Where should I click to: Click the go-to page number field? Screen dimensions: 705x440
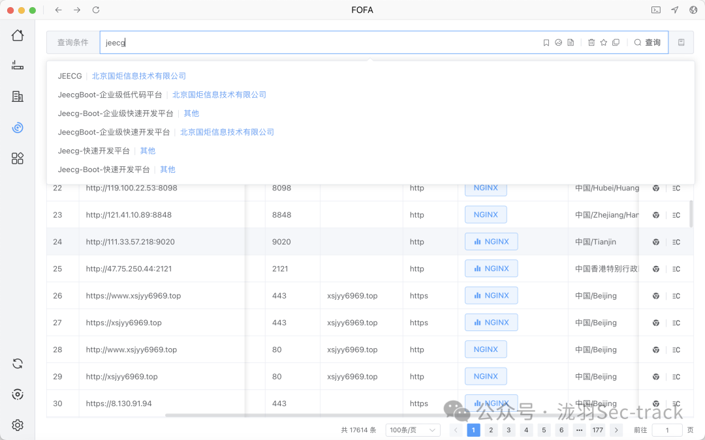click(x=667, y=430)
